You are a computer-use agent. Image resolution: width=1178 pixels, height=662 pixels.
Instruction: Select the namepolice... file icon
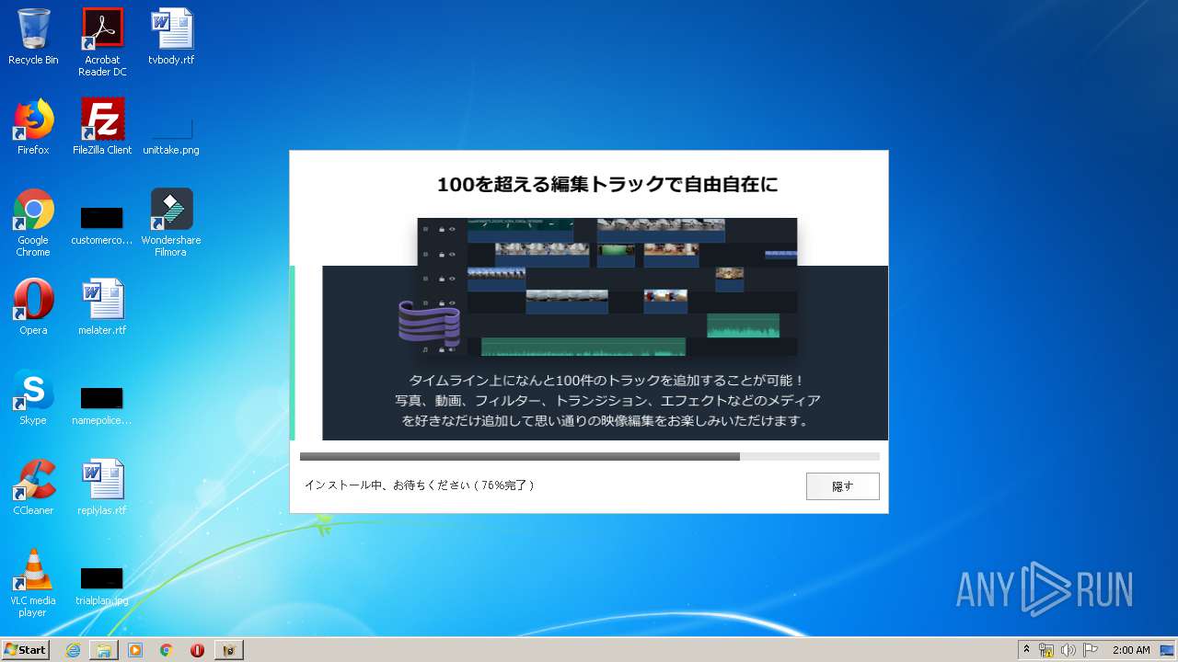(102, 405)
